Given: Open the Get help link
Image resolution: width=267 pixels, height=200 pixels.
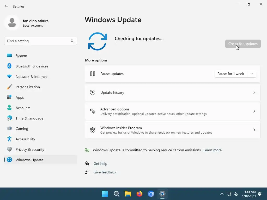Looking at the screenshot, I should pos(100,164).
